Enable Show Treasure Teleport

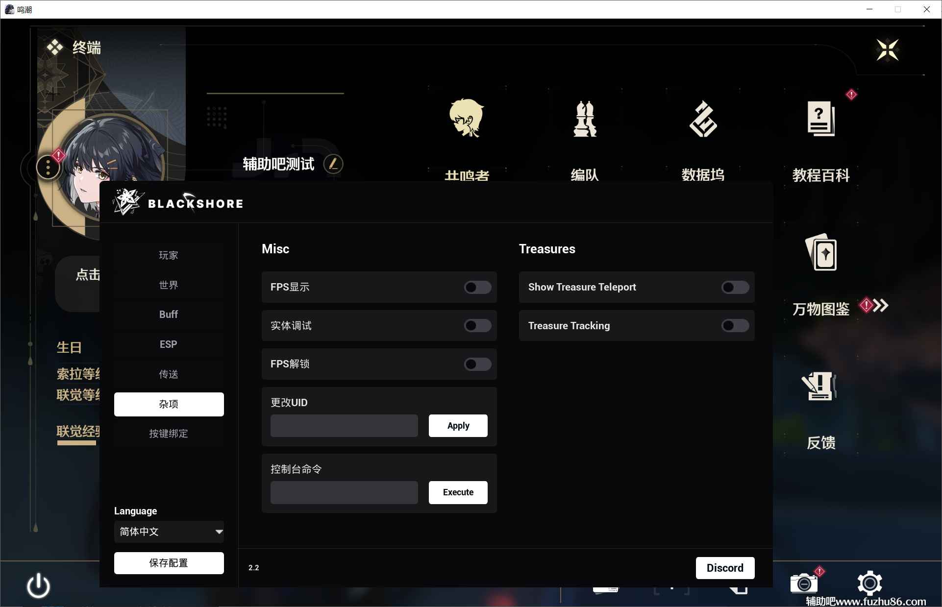click(735, 288)
